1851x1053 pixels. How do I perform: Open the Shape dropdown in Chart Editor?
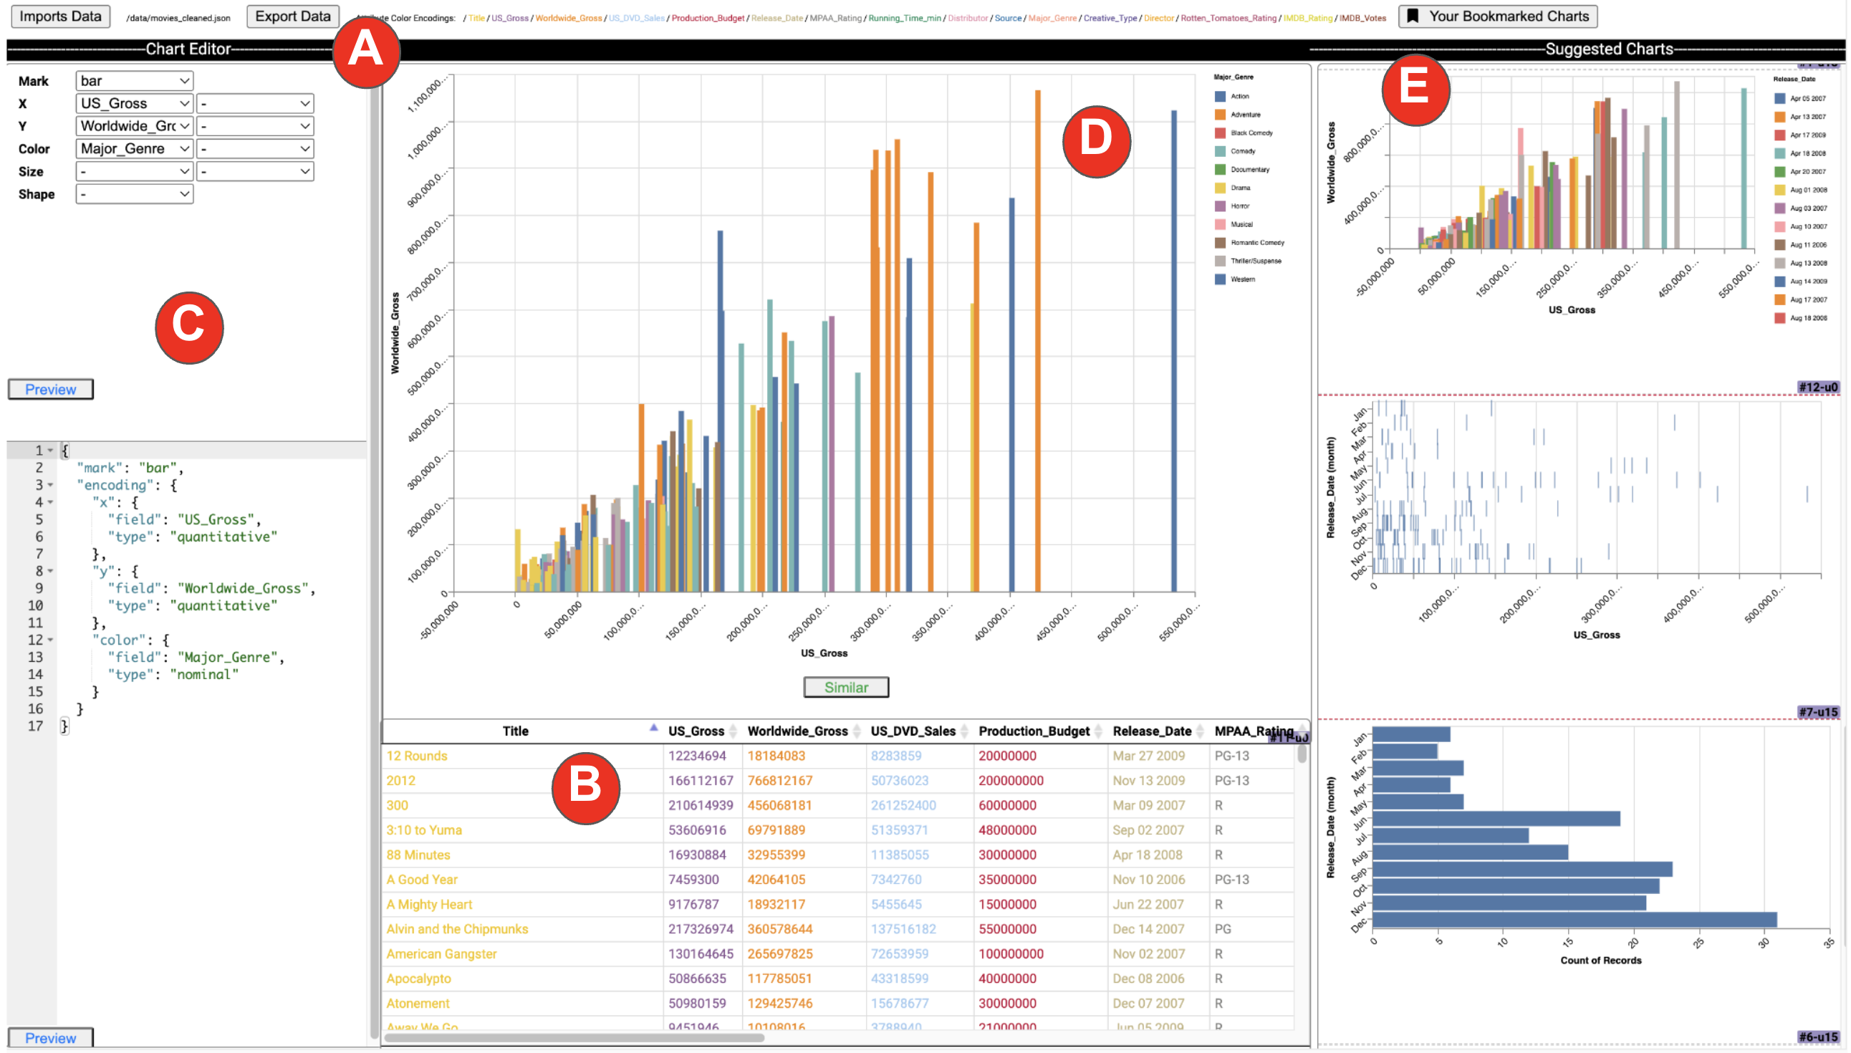pos(135,194)
